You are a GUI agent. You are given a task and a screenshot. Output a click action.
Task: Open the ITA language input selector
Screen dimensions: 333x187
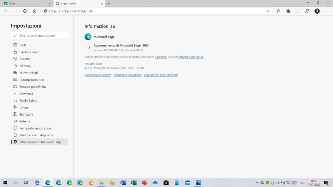coord(301,183)
